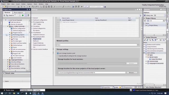This screenshot has width=169, height=95.
Task: Click the Save project toolbar button
Action: [x=11, y=7]
